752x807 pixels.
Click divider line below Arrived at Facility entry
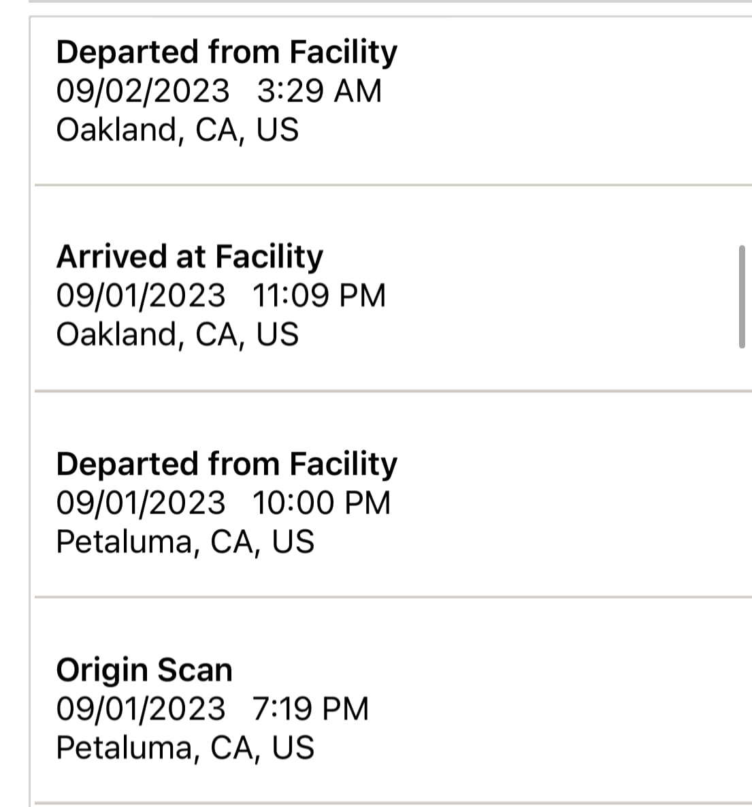coord(392,392)
